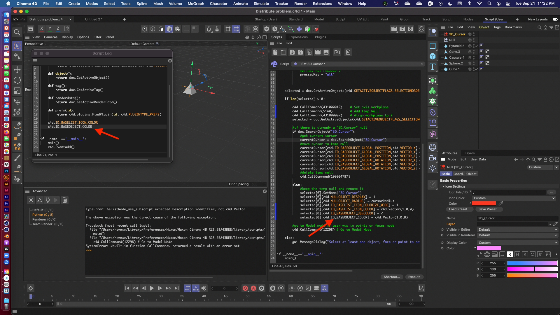Add a Camera object from palette
560x315 pixels.
[x=433, y=158]
